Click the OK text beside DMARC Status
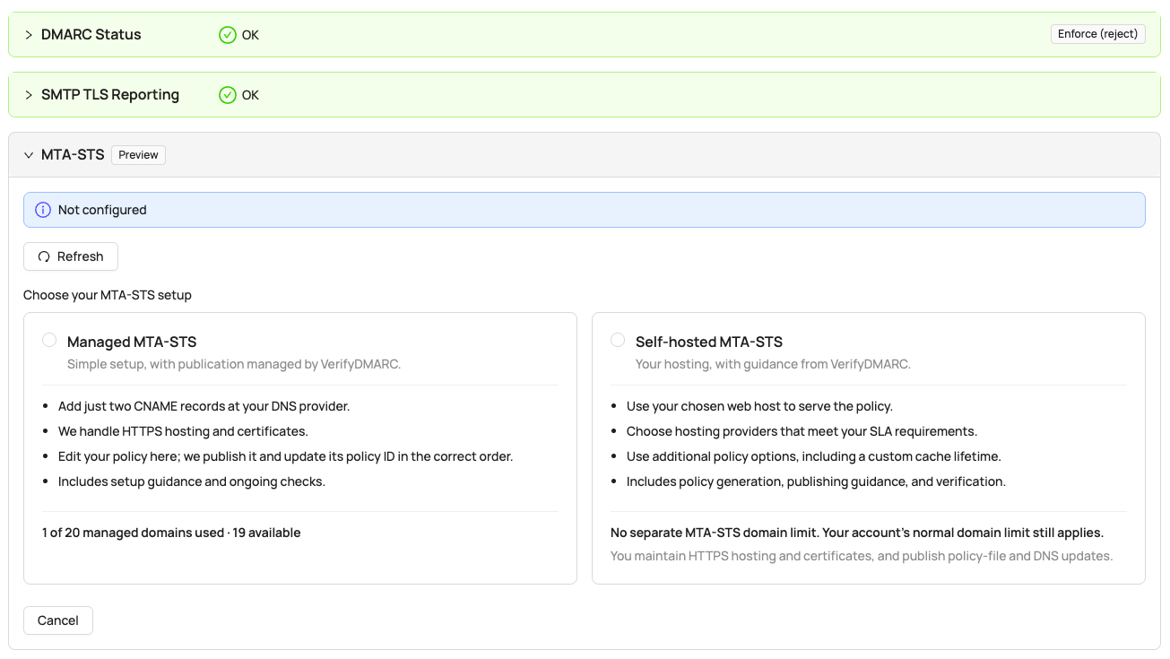 coord(250,35)
